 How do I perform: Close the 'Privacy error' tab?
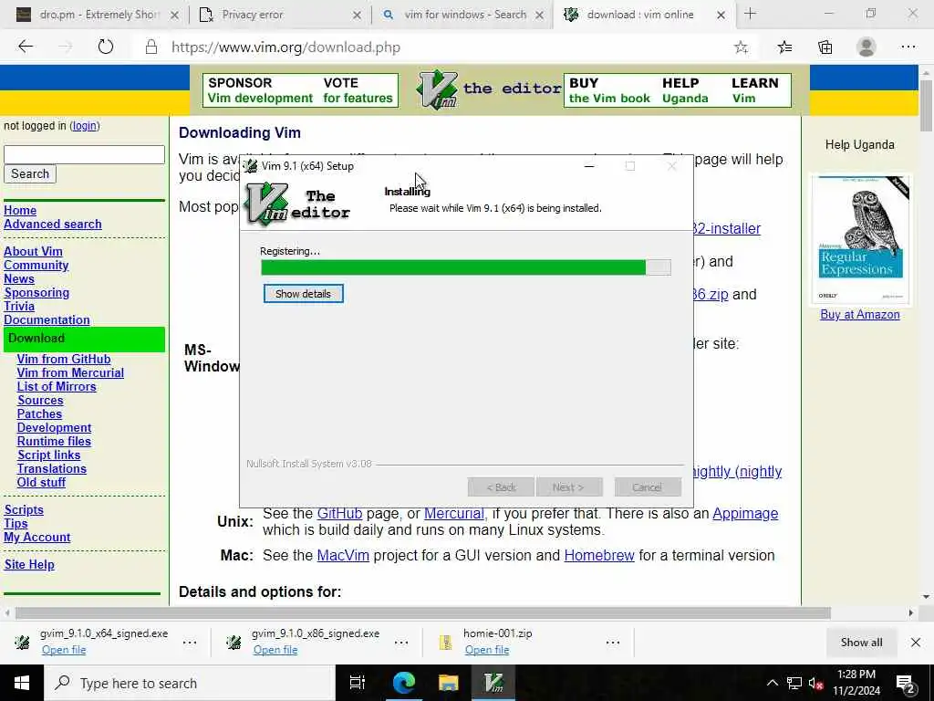point(357,16)
